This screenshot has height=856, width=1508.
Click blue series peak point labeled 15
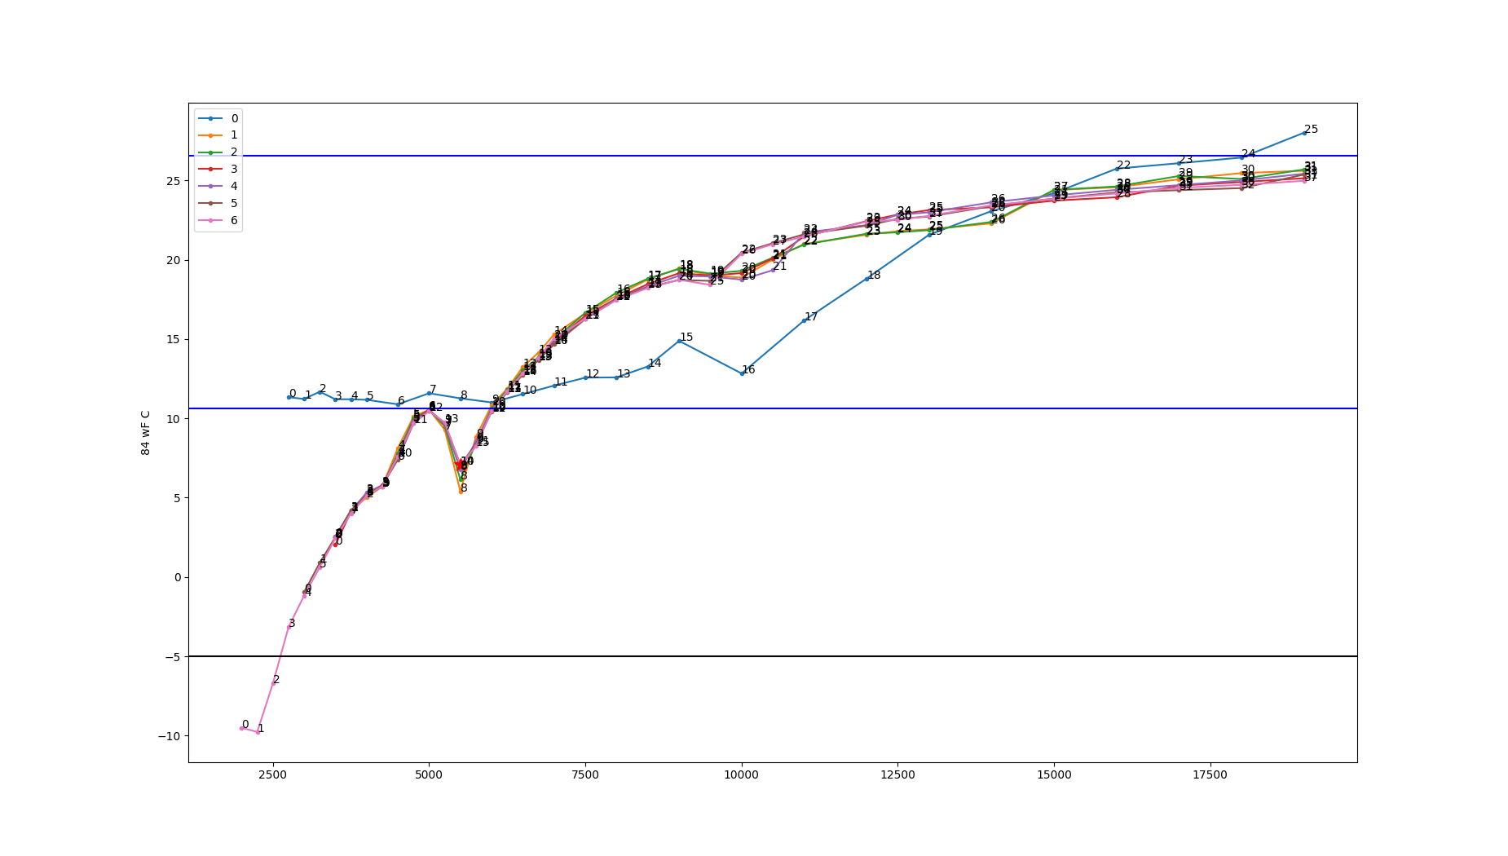[679, 341]
